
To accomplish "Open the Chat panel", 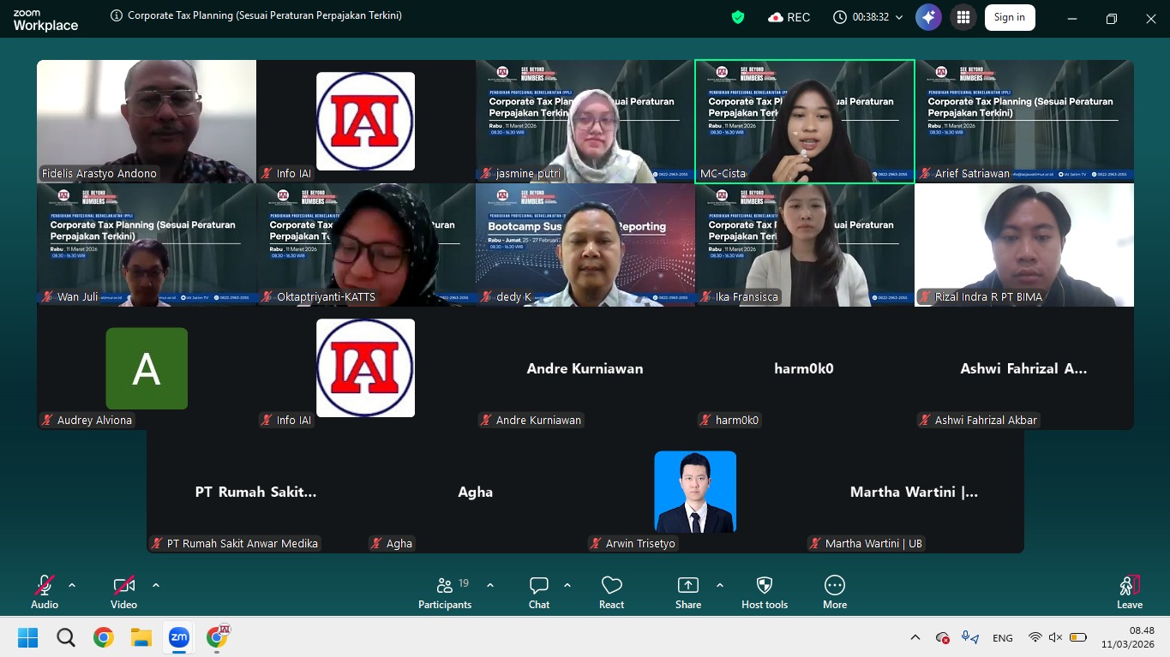I will coord(539,586).
